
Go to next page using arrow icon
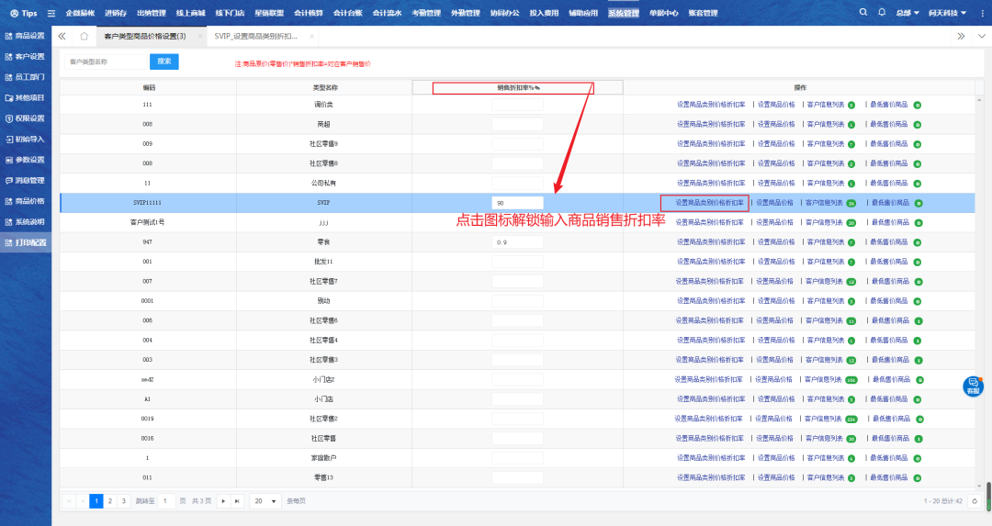click(x=222, y=501)
